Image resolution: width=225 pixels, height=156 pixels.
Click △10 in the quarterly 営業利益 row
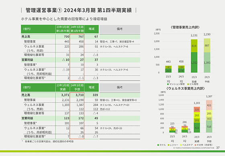coord(66,60)
